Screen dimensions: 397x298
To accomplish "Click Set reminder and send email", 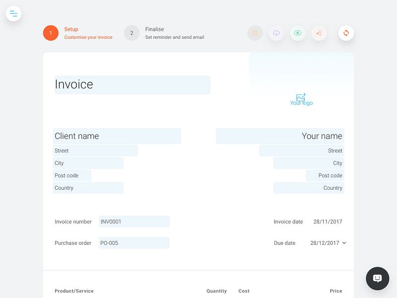I will point(174,37).
